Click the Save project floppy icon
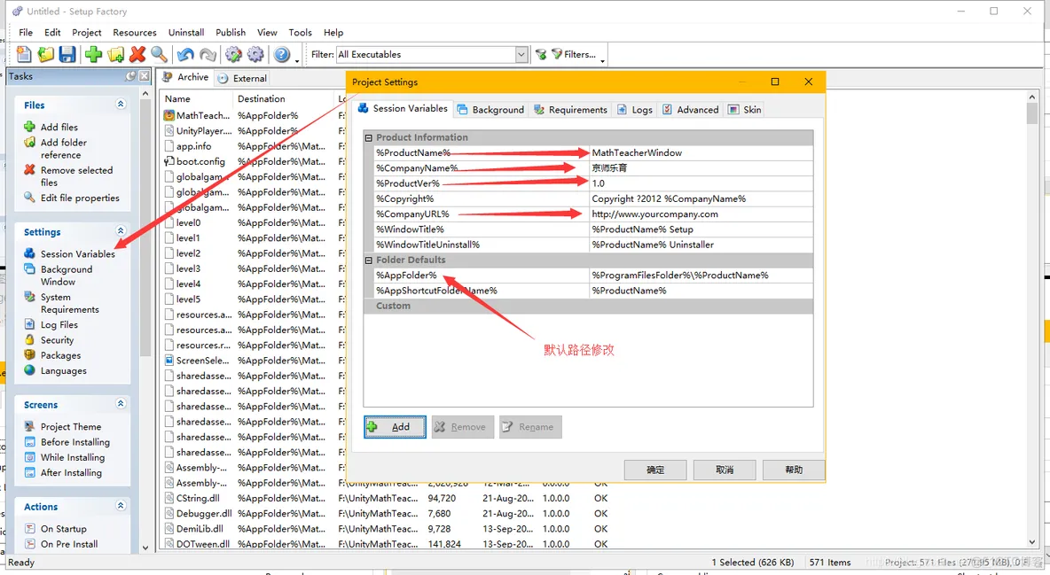The image size is (1050, 575). [67, 54]
